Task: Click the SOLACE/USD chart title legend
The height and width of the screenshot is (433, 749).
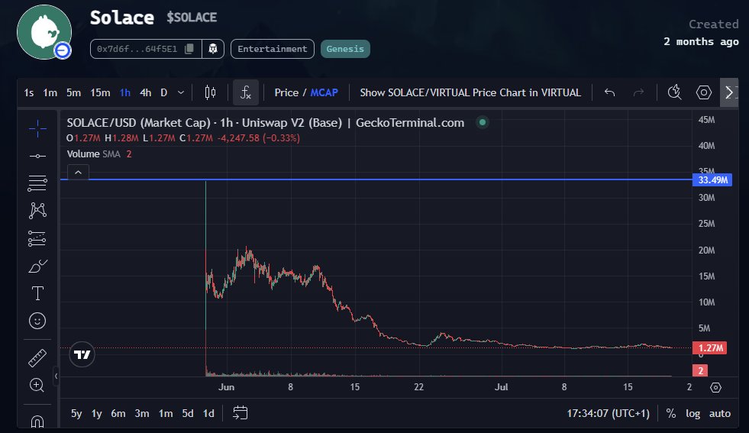Action: 266,123
